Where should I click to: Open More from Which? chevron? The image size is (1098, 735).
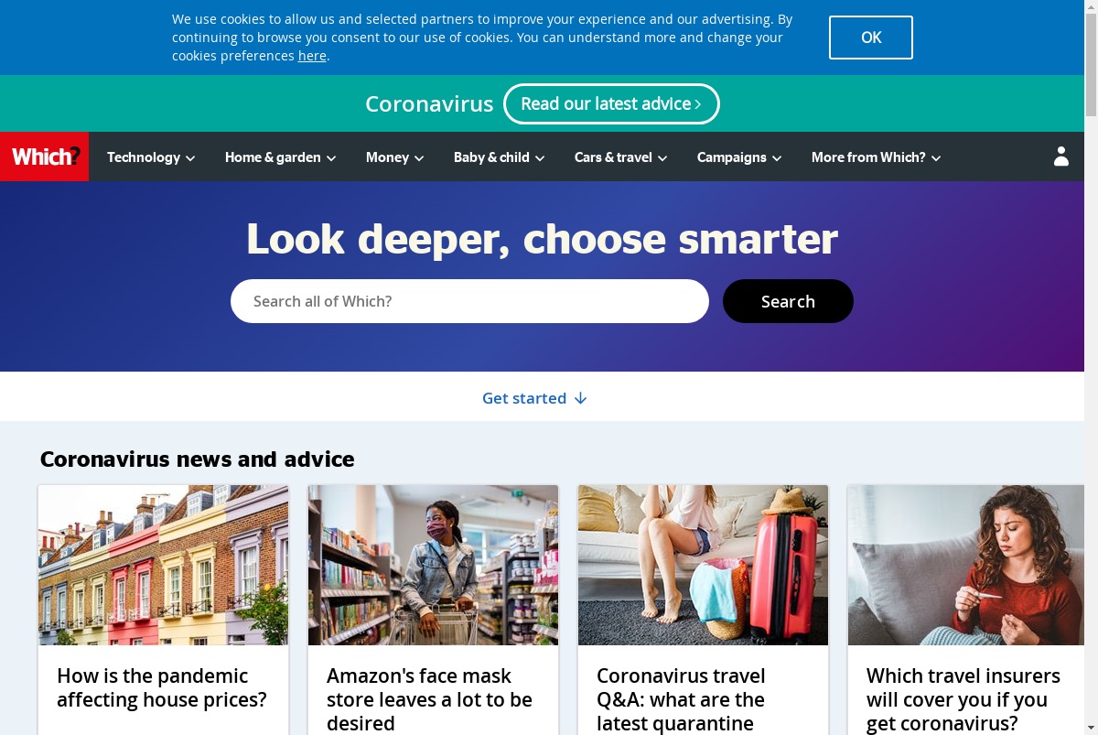936,158
